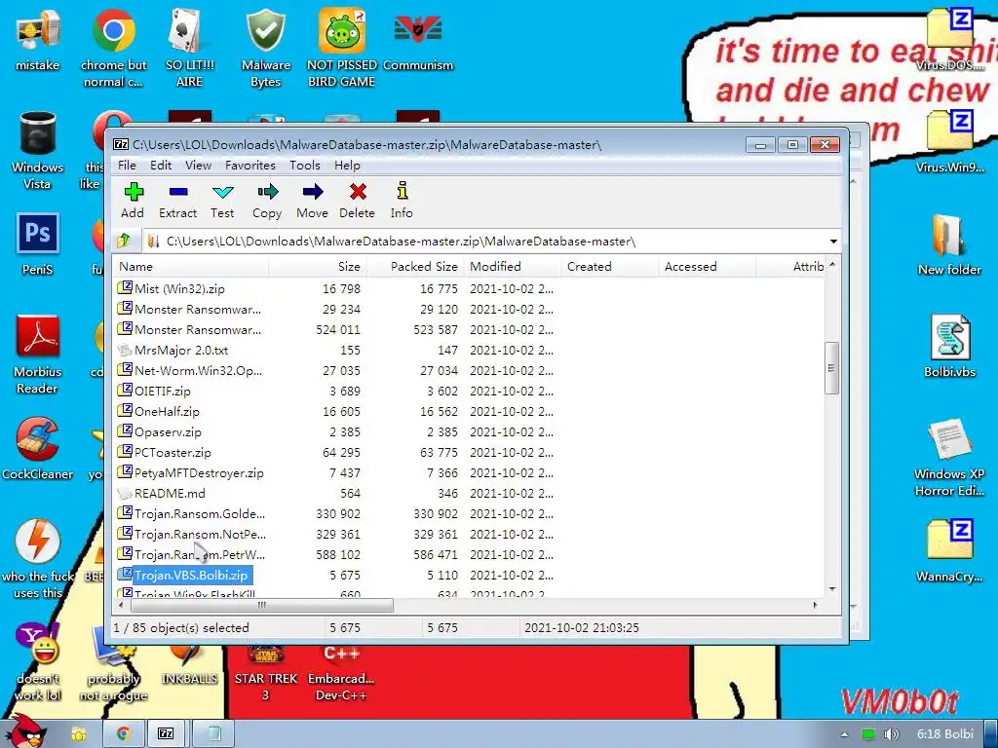Open the New folder desktop icon
Screen dimensions: 998x748
[949, 244]
